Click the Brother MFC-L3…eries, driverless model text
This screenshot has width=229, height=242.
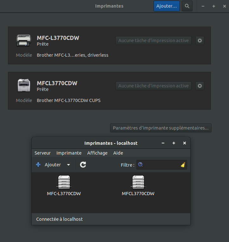[72, 55]
